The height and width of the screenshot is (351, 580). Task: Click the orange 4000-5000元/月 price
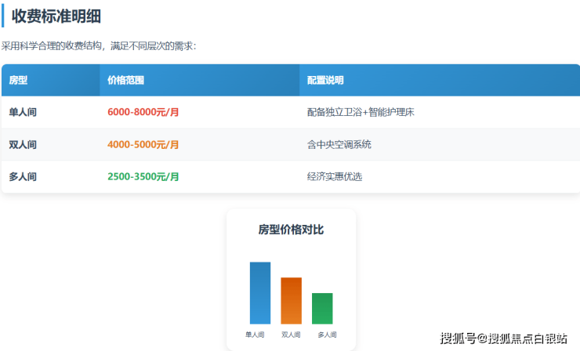143,145
